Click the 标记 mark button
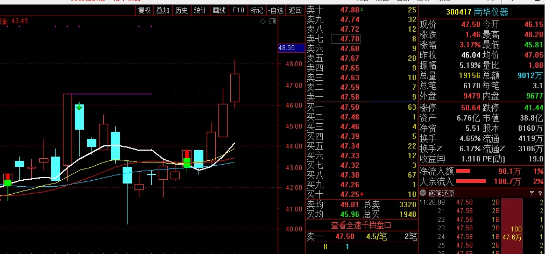The width and height of the screenshot is (545, 254). (x=257, y=10)
